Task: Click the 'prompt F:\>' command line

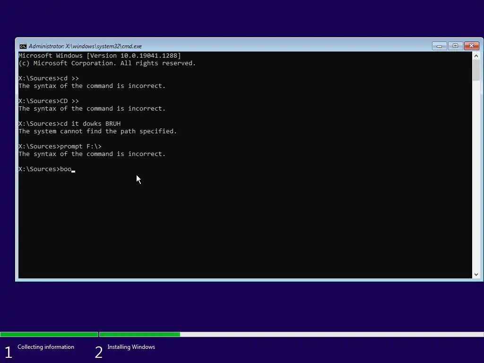Action: pos(60,147)
